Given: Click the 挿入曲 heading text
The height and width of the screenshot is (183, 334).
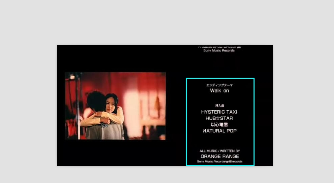Looking at the screenshot, I should point(220,106).
